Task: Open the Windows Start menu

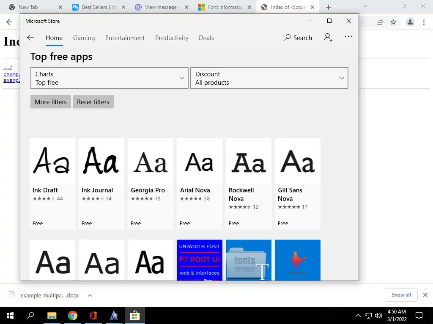Action: coord(10,316)
